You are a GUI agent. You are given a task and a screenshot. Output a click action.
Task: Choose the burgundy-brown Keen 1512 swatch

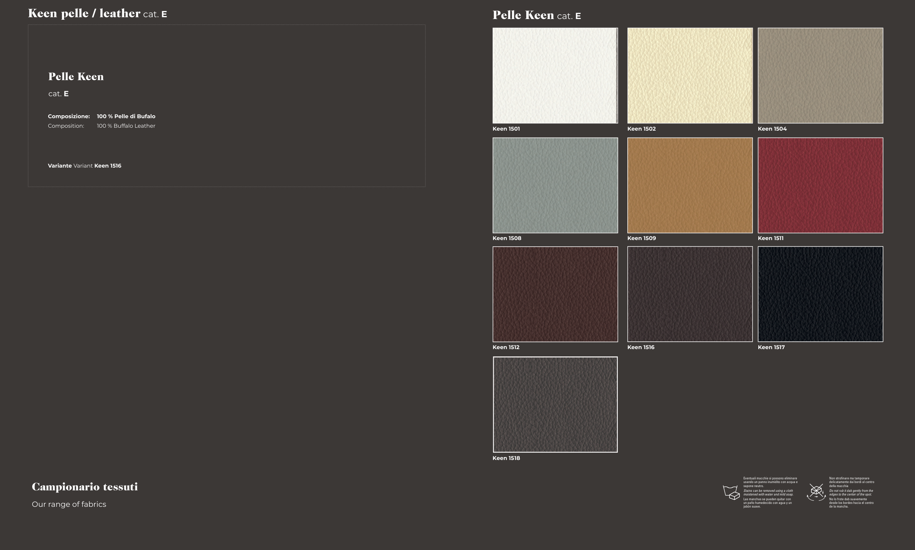pos(555,294)
